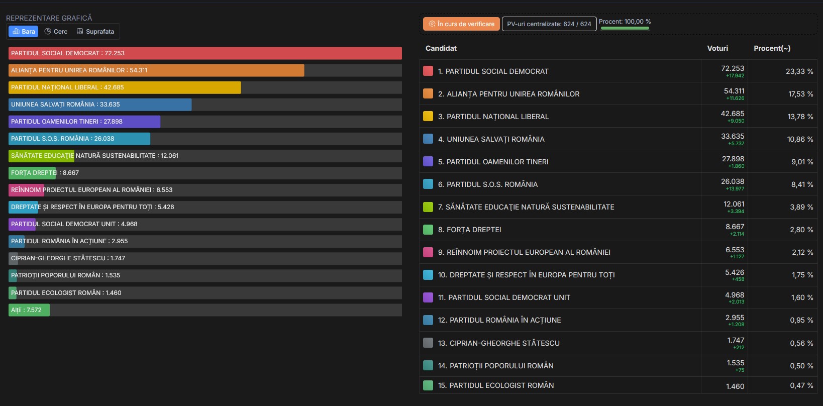
Task: Select the Suprafata chart view
Action: 95,31
